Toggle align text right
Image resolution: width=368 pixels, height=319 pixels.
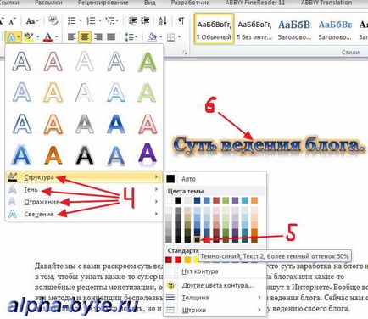(98, 36)
